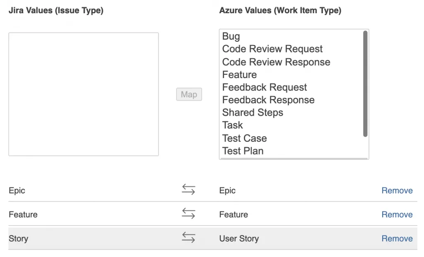
Task: Select Feature in the Azure Values box
Action: click(239, 74)
